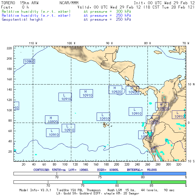The image size is (196, 196).
Task: Click the green above-85% segment of lower color bar
Action: (x=169, y=182)
